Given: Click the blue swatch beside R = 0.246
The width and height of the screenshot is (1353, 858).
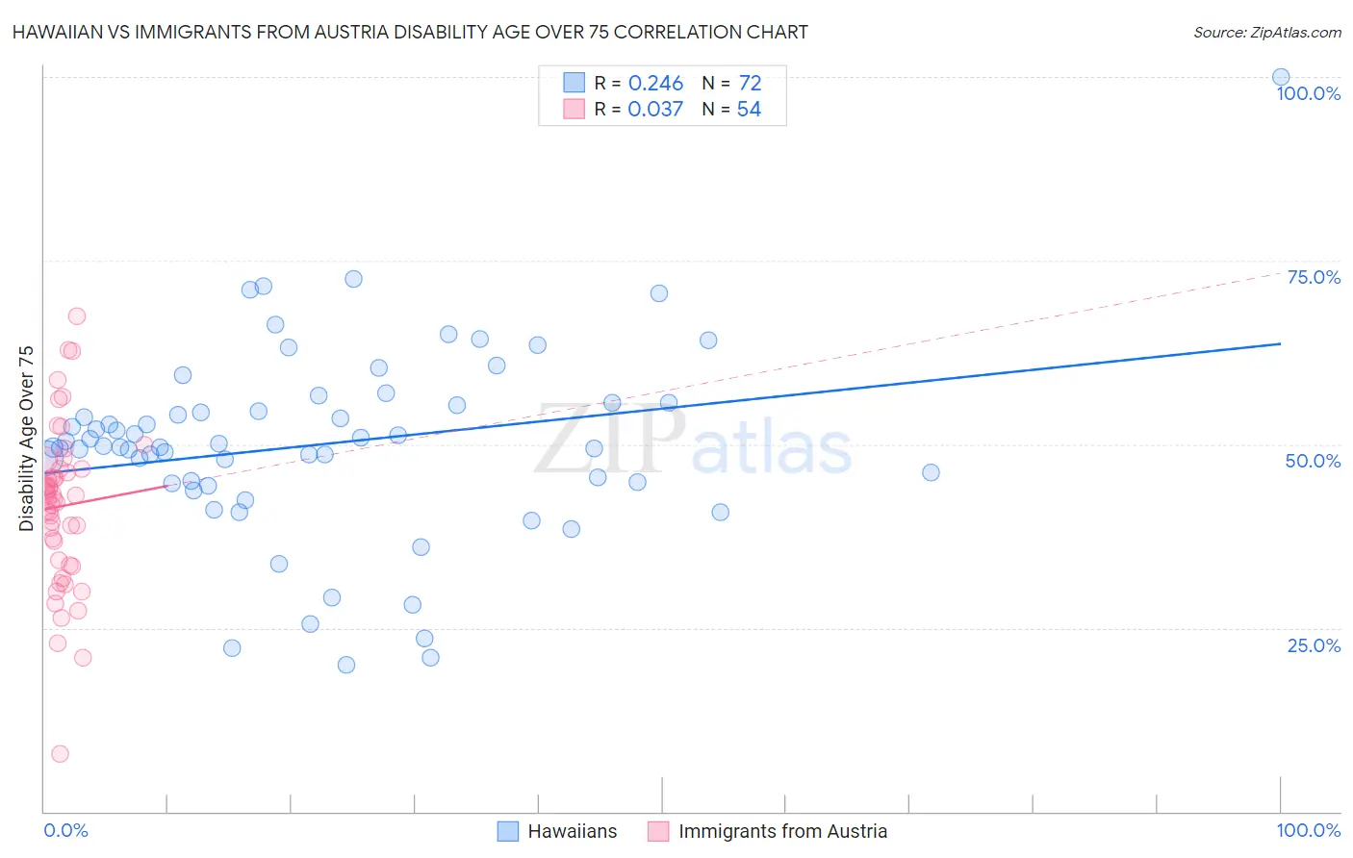Looking at the screenshot, I should pos(574,83).
